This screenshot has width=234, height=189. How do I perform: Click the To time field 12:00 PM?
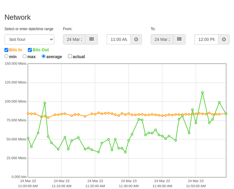[x=206, y=39]
